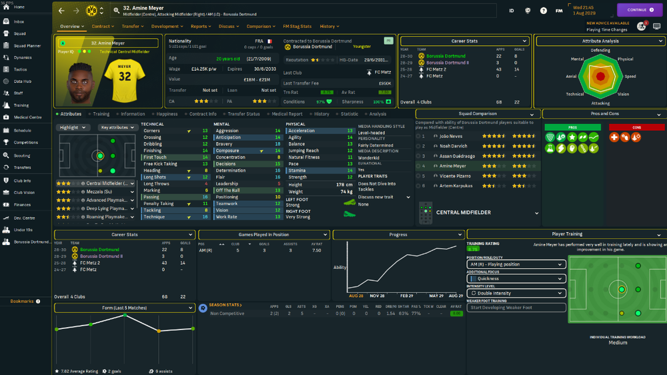This screenshot has height=375, width=667.
Task: Open the Bookmarks link
Action: pos(25,302)
